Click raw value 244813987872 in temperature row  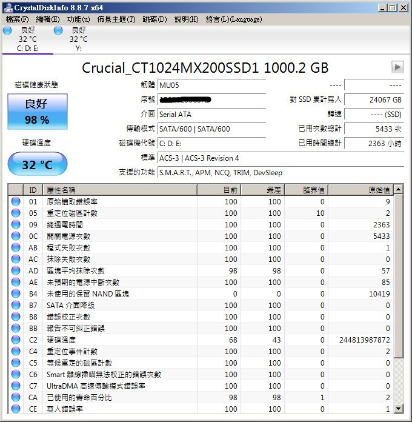point(364,340)
